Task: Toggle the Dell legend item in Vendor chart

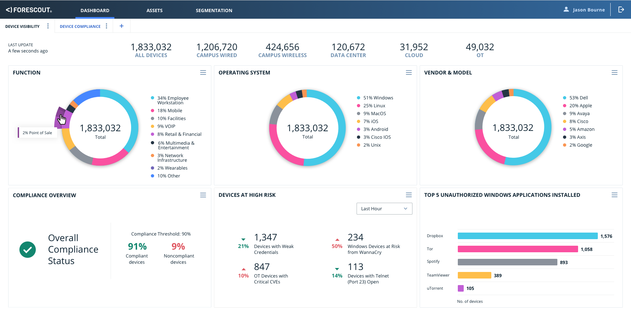Action: [x=578, y=98]
